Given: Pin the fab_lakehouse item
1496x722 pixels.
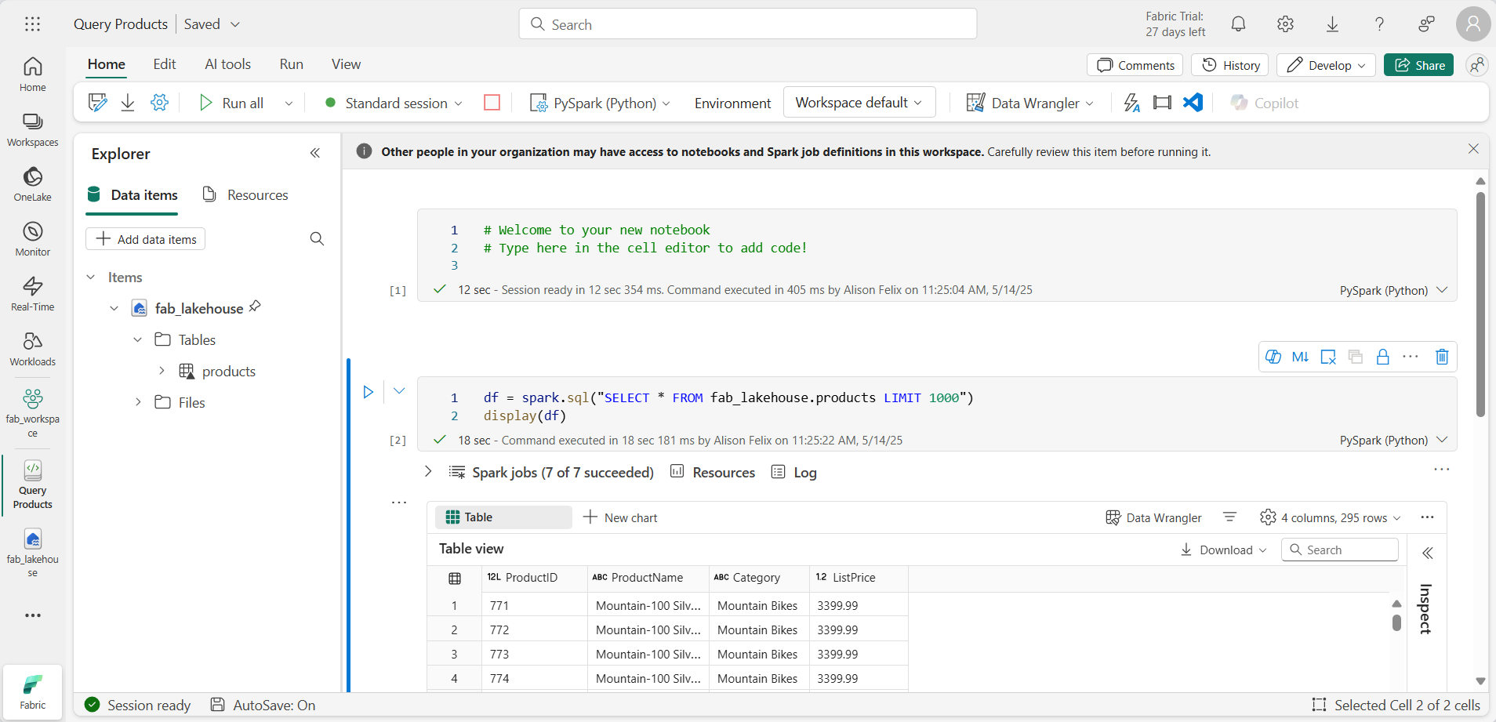Looking at the screenshot, I should (255, 307).
